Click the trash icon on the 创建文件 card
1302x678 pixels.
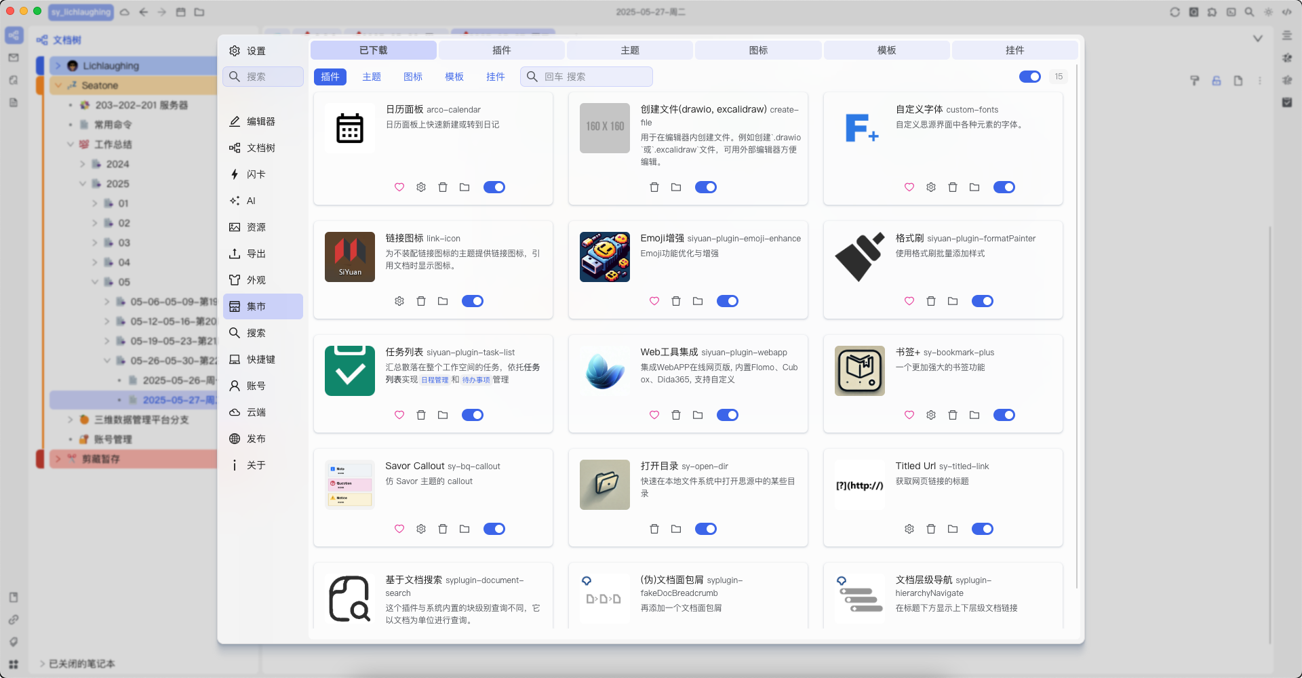point(654,187)
